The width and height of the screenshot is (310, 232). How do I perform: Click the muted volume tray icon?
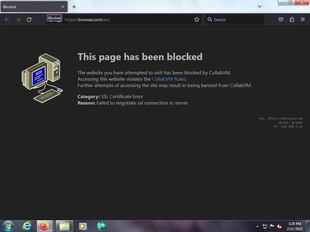pyautogui.click(x=279, y=226)
